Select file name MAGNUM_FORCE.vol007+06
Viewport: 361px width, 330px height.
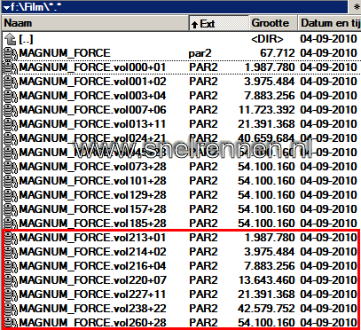click(x=92, y=110)
